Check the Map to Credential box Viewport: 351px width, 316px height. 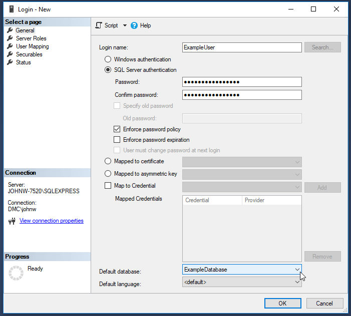[x=108, y=186]
